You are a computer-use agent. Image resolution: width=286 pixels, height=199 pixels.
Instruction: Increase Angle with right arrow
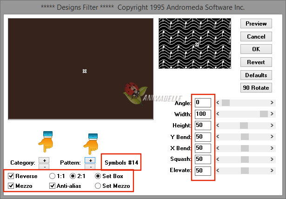pyautogui.click(x=272, y=103)
